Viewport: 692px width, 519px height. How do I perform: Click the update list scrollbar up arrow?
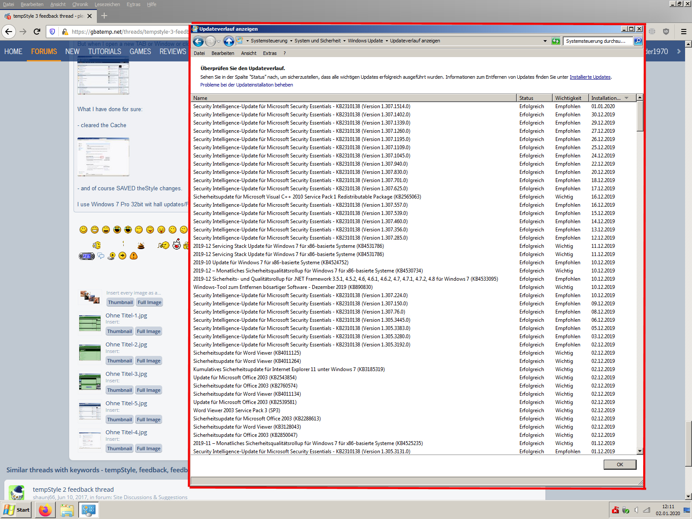pyautogui.click(x=640, y=97)
